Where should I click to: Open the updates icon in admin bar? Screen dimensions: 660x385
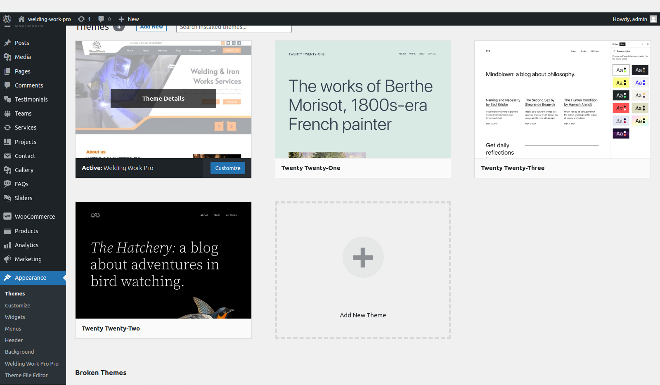[x=81, y=19]
